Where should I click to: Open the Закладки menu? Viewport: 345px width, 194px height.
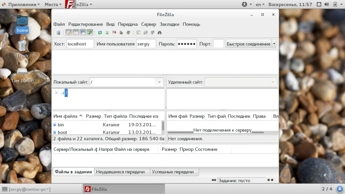(169, 24)
